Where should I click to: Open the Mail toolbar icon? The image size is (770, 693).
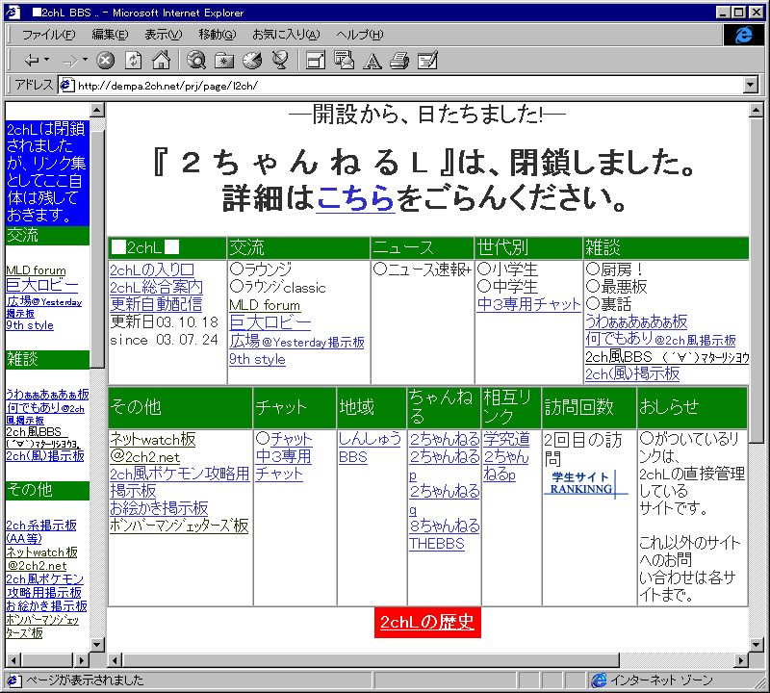pyautogui.click(x=344, y=61)
